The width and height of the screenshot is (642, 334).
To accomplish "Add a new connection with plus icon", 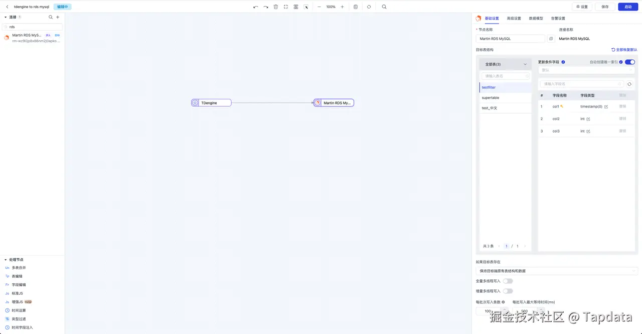I will pyautogui.click(x=58, y=17).
